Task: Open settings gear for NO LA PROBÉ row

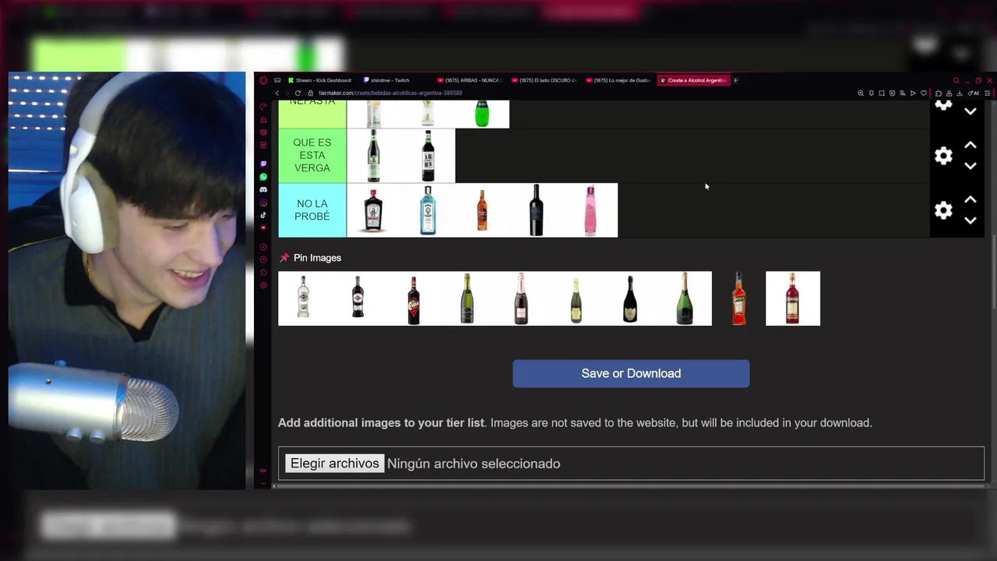Action: (x=943, y=210)
